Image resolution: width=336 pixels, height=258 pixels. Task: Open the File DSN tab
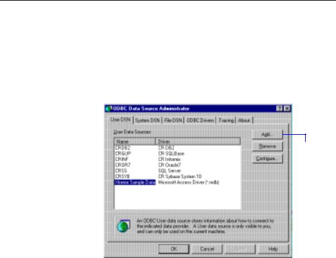(x=173, y=121)
